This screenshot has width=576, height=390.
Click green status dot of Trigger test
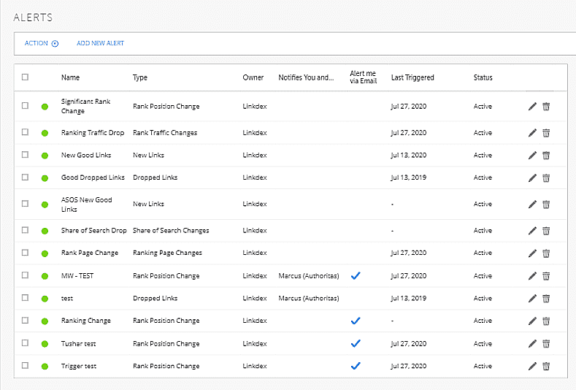pyautogui.click(x=45, y=366)
